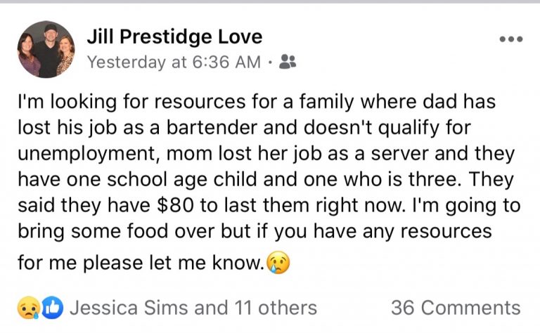This screenshot has width=540, height=333.
Task: Click the sad face reaction icon
Action: (27, 308)
